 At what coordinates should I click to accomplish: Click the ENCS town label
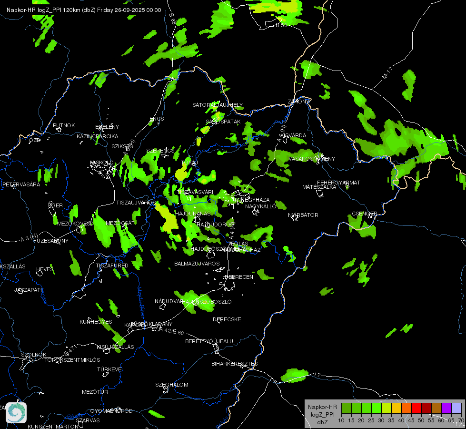[x=157, y=119]
